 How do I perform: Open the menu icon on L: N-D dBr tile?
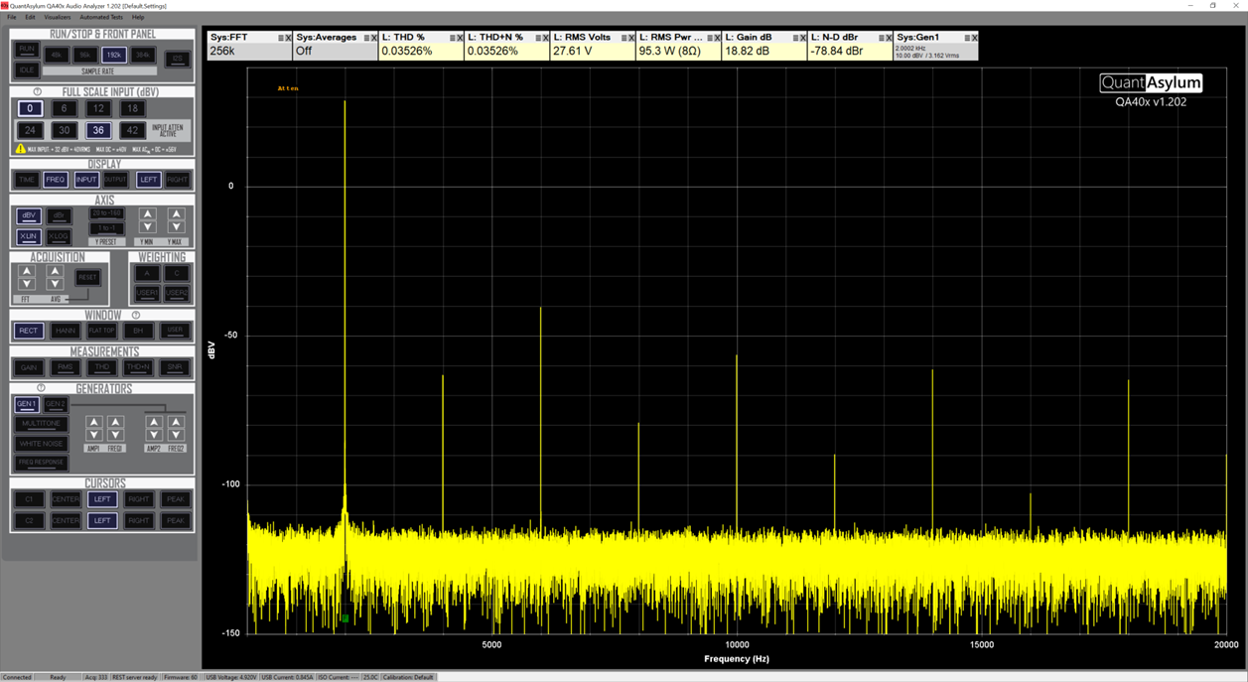(x=882, y=38)
